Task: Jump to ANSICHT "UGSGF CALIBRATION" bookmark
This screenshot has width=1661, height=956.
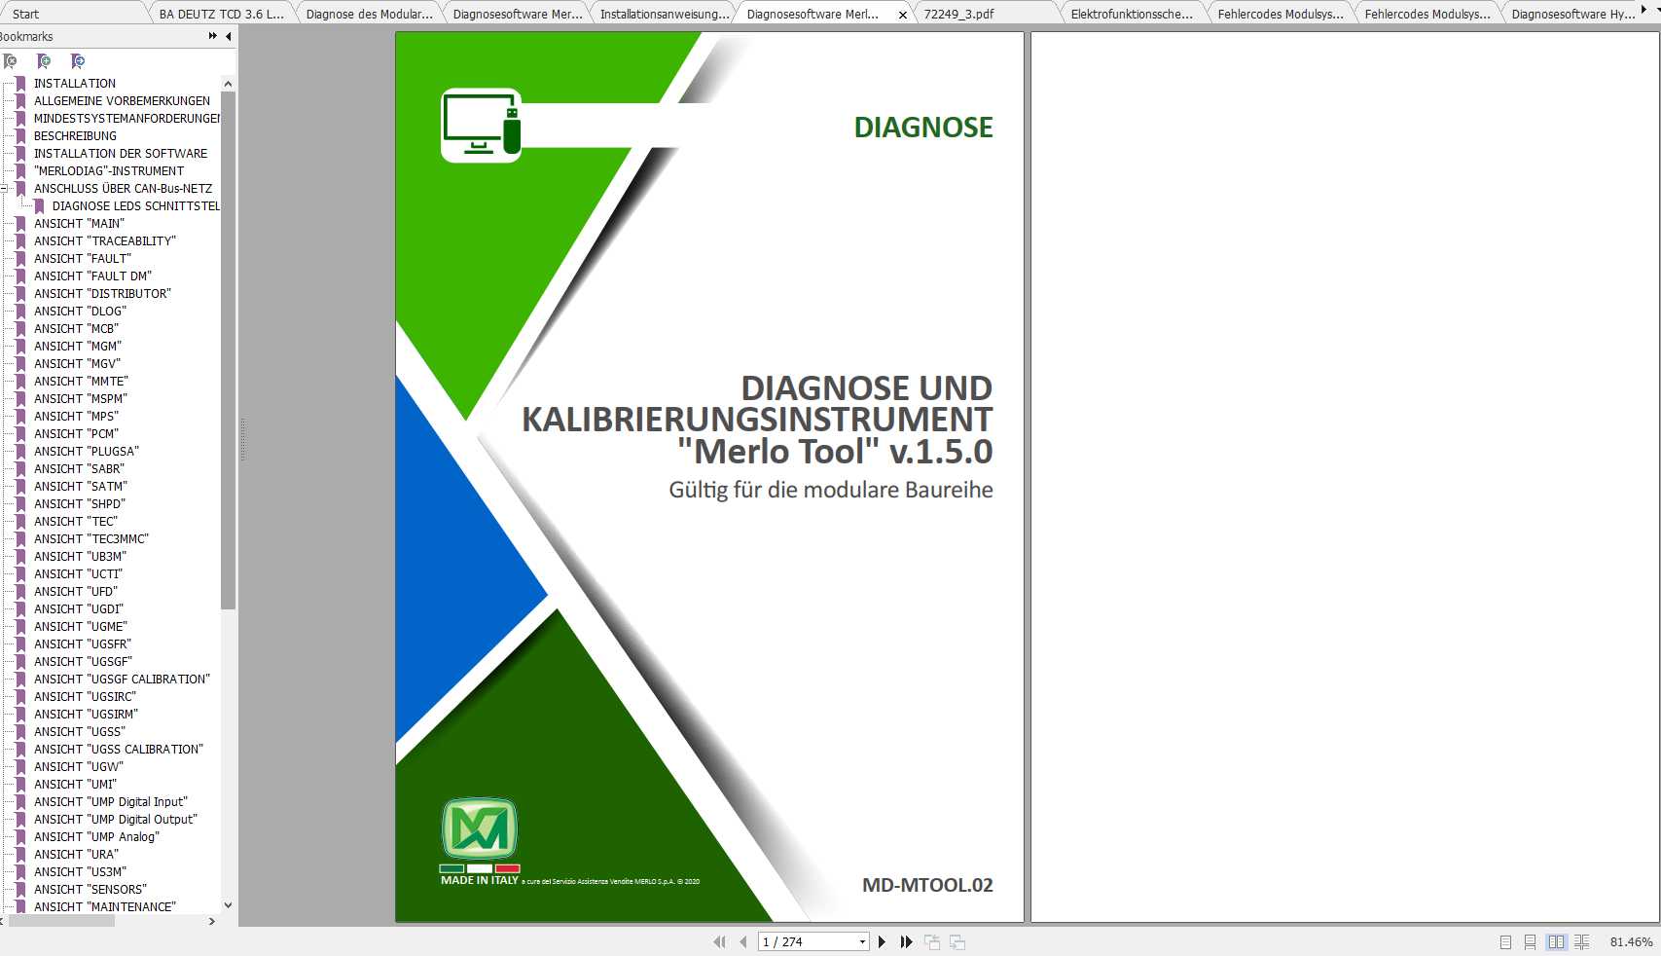Action: click(122, 679)
